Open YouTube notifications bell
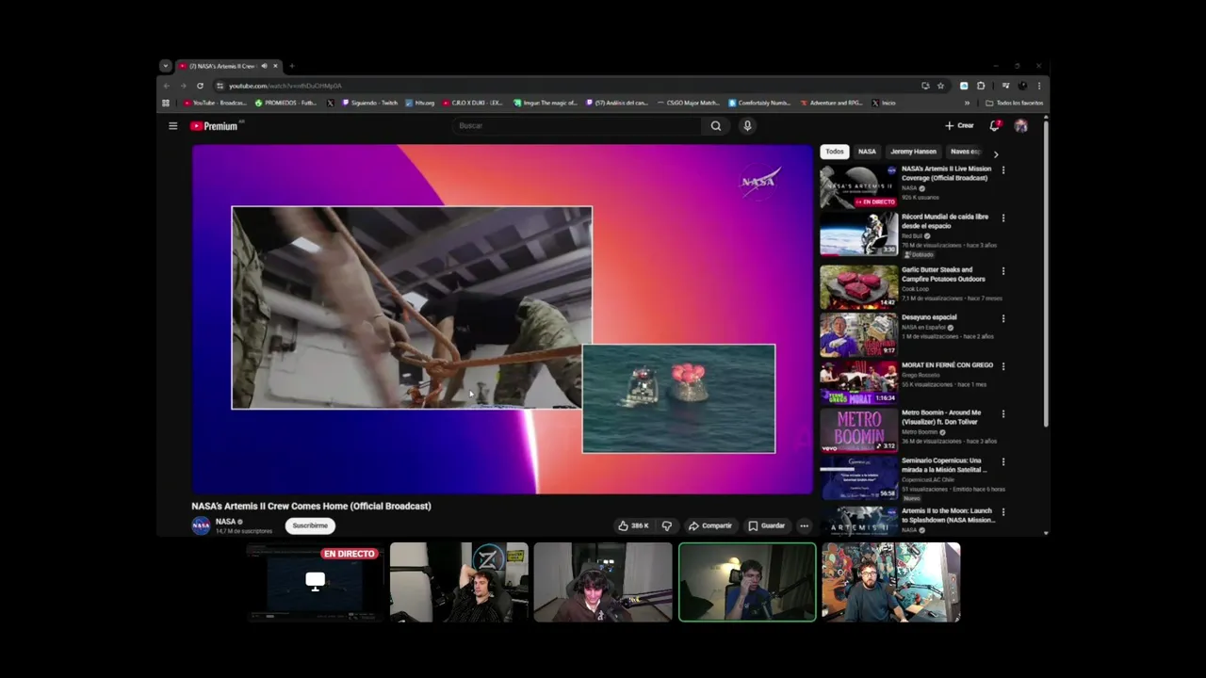The width and height of the screenshot is (1206, 678). click(x=994, y=125)
